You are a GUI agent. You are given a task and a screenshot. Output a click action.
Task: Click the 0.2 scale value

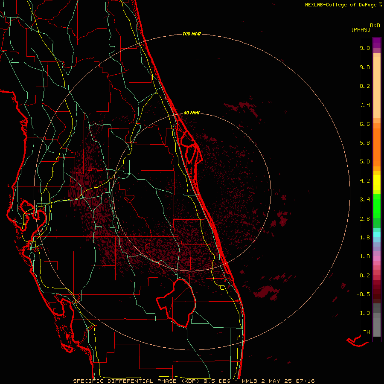point(365,276)
